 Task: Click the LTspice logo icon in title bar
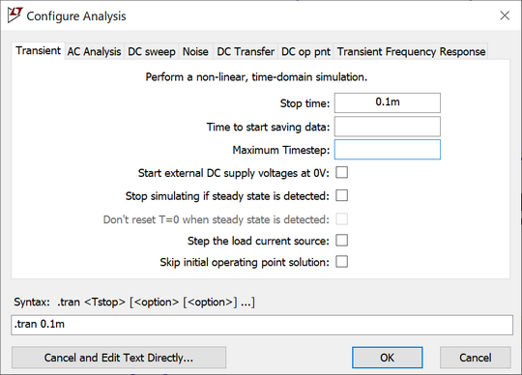pyautogui.click(x=14, y=15)
